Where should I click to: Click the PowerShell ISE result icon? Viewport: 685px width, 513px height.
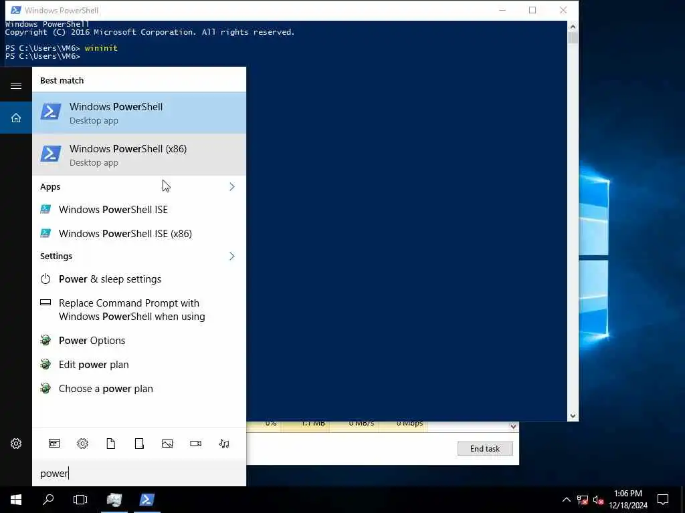(x=45, y=209)
